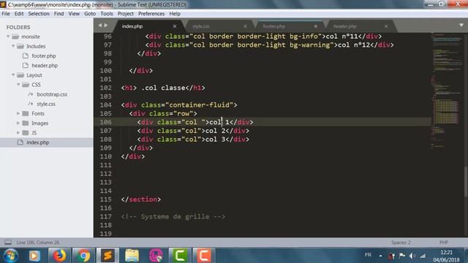Close the header.php tab

(x=386, y=26)
